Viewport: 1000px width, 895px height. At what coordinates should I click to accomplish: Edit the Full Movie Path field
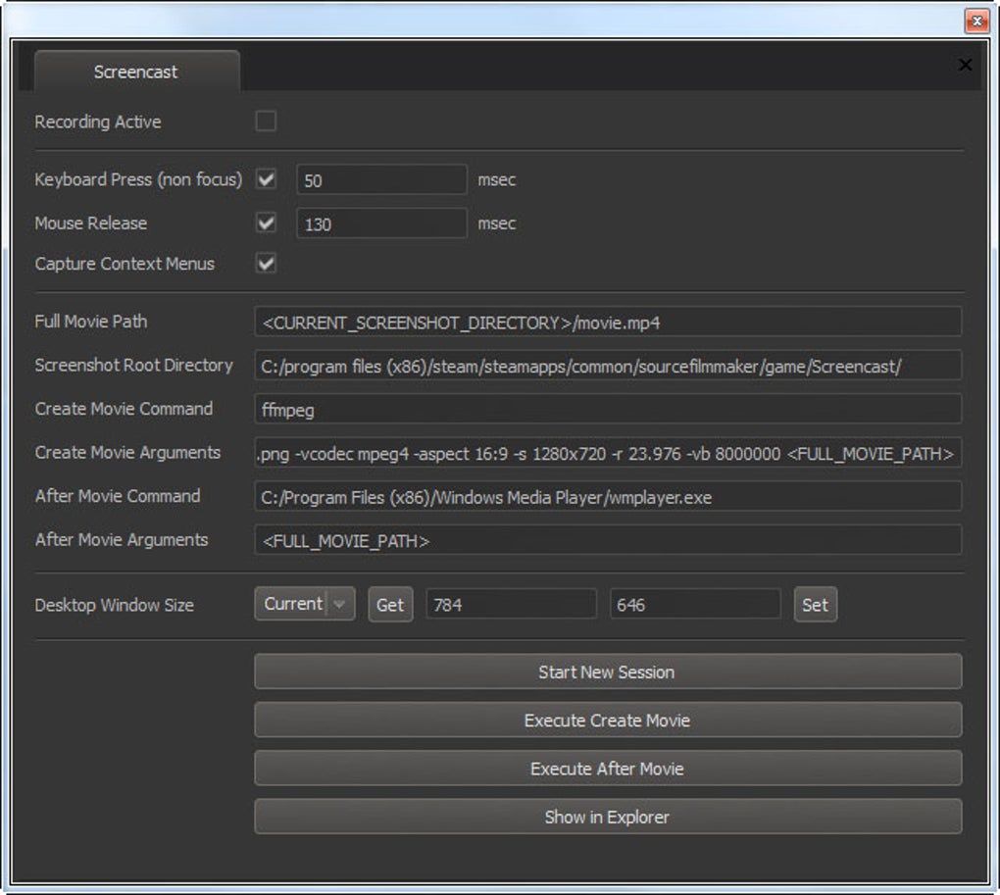coord(608,322)
